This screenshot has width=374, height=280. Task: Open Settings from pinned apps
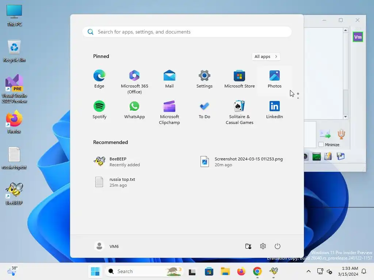pyautogui.click(x=205, y=79)
